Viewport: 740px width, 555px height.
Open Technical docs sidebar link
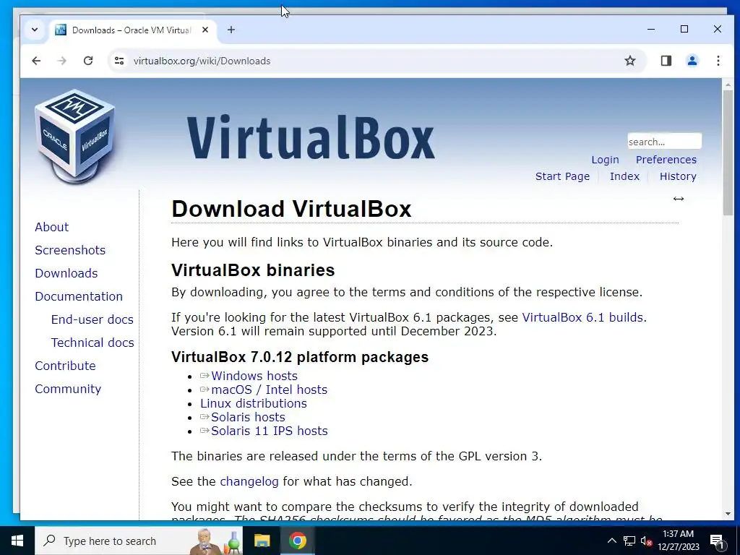pyautogui.click(x=92, y=343)
